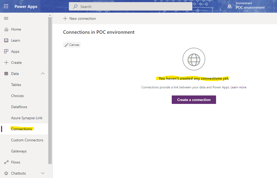Select the Canvas filter
The width and height of the screenshot is (277, 178).
(72, 45)
